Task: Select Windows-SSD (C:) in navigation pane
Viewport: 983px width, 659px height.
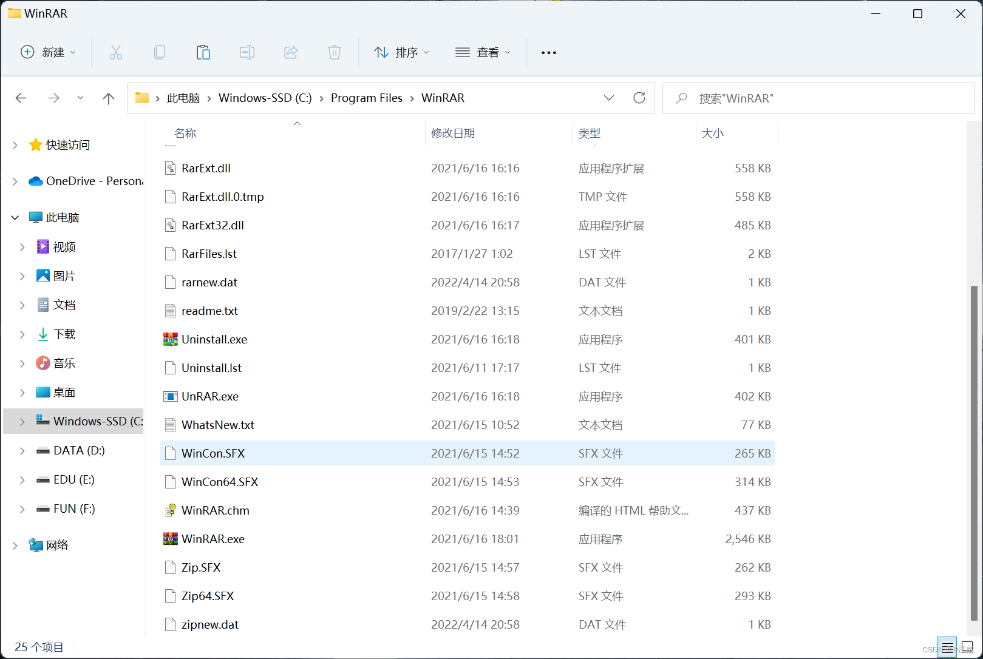Action: coord(73,421)
